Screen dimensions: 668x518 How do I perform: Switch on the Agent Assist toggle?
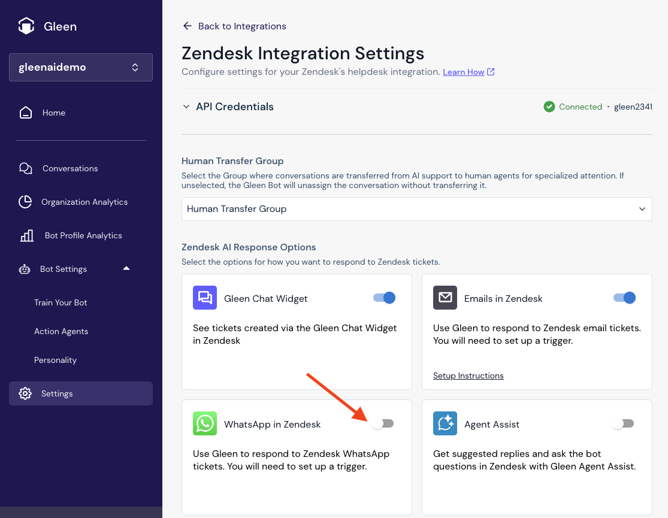[623, 423]
